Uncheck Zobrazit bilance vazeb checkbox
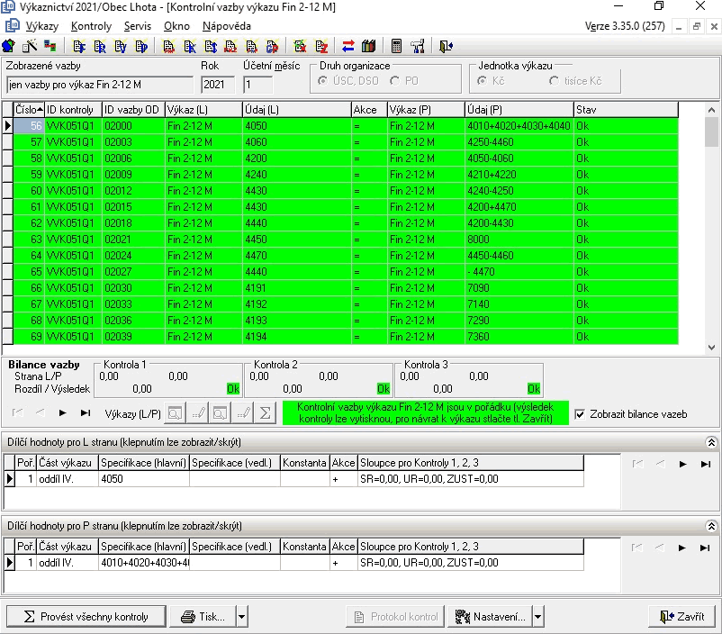The image size is (722, 634). point(580,414)
